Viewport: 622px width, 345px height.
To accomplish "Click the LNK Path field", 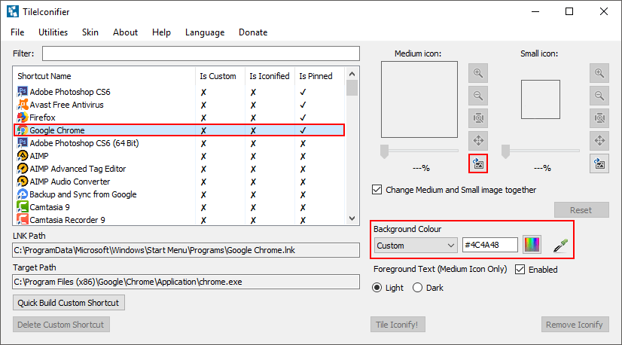I will pyautogui.click(x=186, y=250).
